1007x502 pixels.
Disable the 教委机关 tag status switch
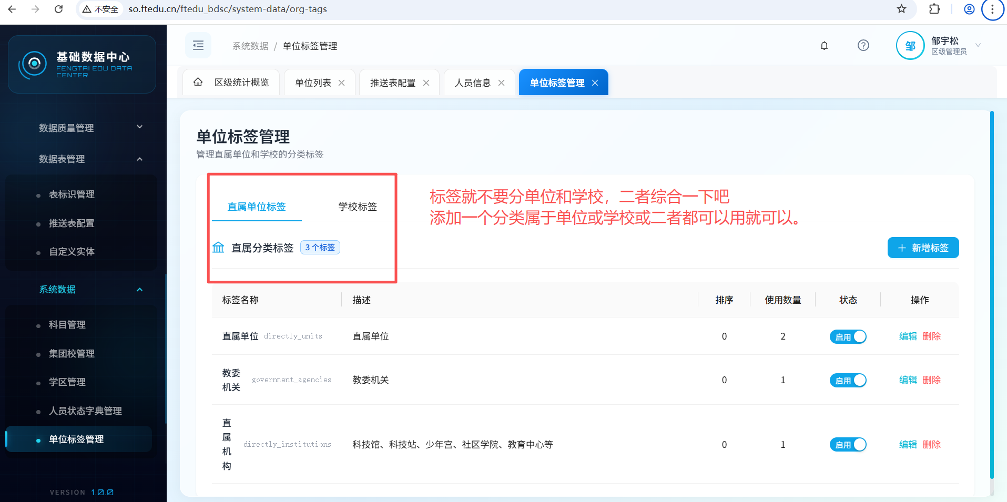coord(848,380)
